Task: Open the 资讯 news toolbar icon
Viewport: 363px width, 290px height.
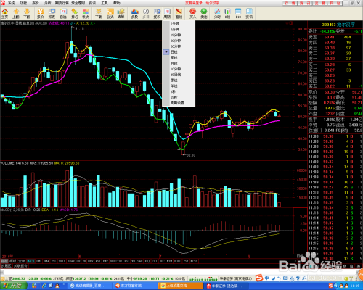Action: pos(249,14)
